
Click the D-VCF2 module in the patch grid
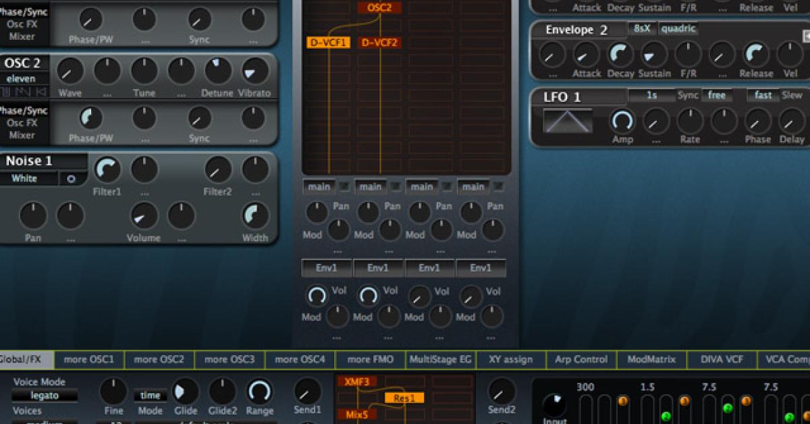(378, 42)
